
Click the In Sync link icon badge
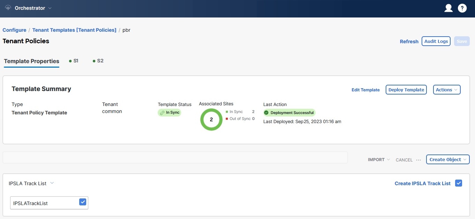[x=170, y=113]
